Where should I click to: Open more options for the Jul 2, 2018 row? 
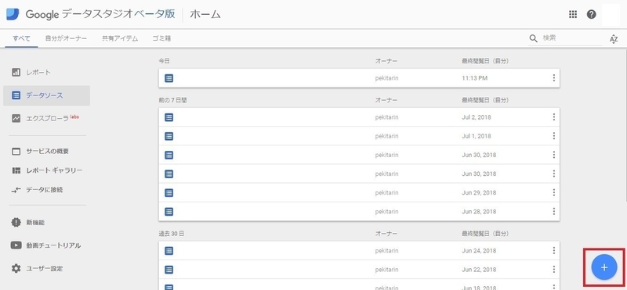point(554,117)
